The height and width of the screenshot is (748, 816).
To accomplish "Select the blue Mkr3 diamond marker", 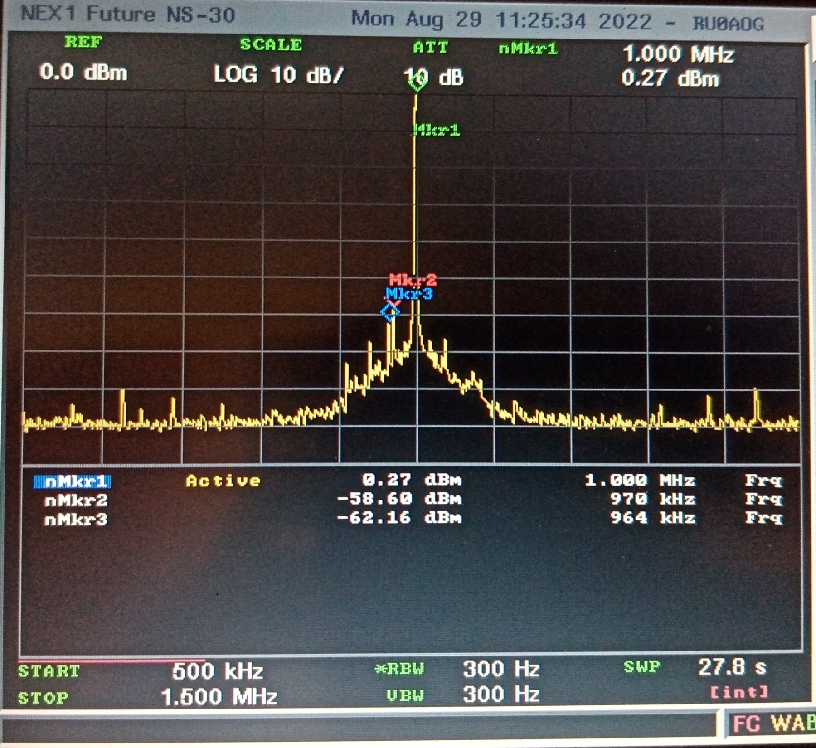I will [389, 312].
